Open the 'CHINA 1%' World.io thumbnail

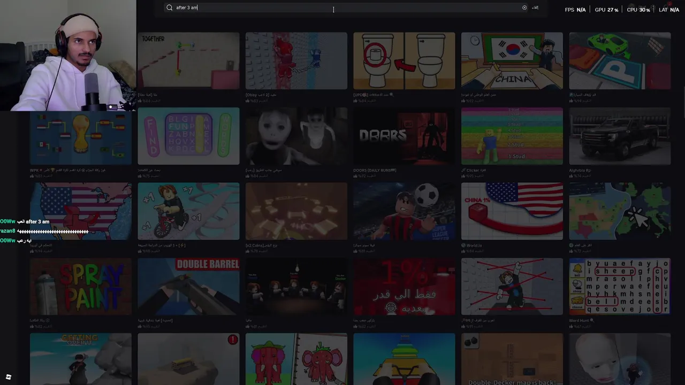(512, 211)
